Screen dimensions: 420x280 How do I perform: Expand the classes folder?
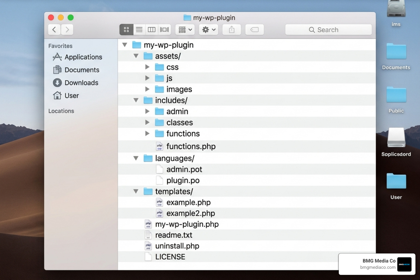147,122
